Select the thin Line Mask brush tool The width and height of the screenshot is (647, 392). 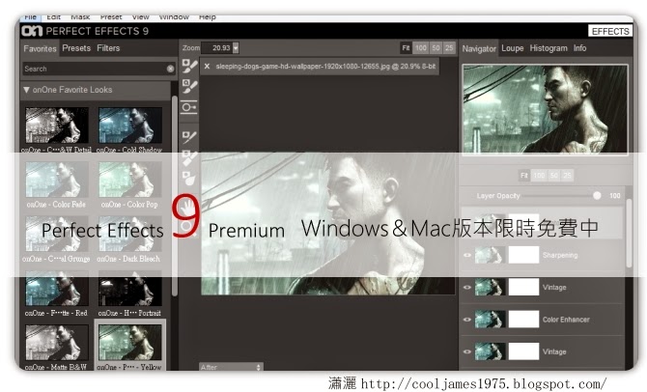click(x=189, y=136)
